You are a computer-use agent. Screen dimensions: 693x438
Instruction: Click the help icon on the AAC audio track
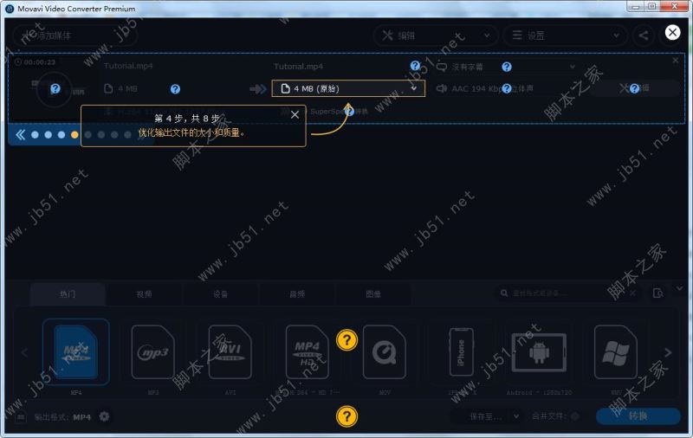coord(507,88)
